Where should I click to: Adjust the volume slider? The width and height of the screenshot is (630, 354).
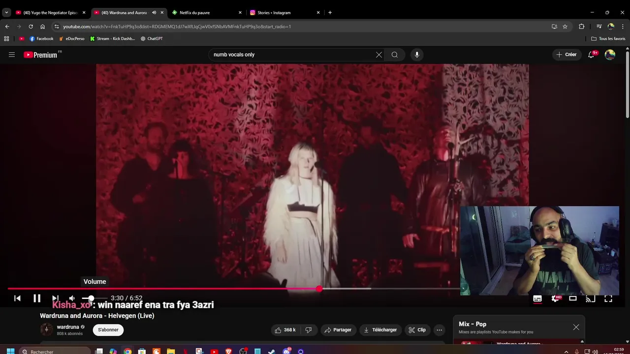pyautogui.click(x=94, y=298)
